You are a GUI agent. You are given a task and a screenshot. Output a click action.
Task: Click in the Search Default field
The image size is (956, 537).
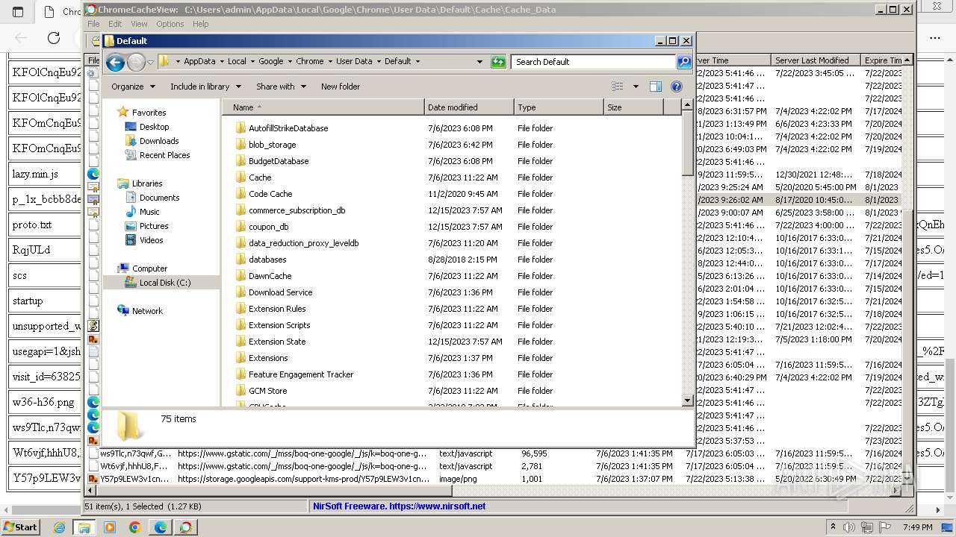594,62
